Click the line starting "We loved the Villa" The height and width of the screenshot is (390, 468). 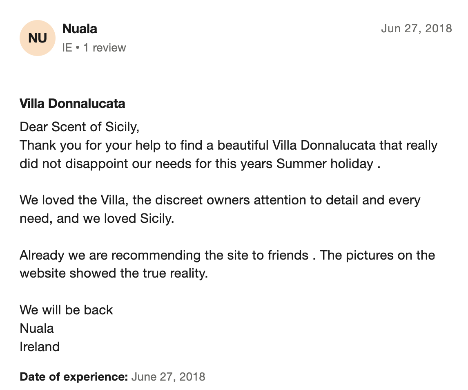[x=220, y=200]
